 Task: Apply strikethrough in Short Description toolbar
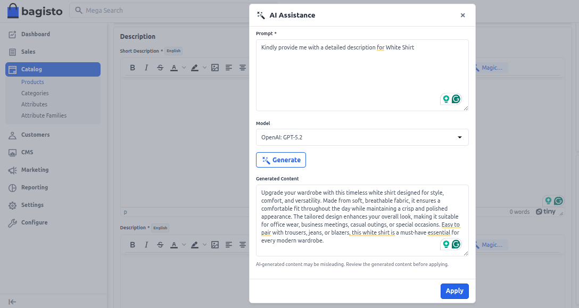point(160,68)
